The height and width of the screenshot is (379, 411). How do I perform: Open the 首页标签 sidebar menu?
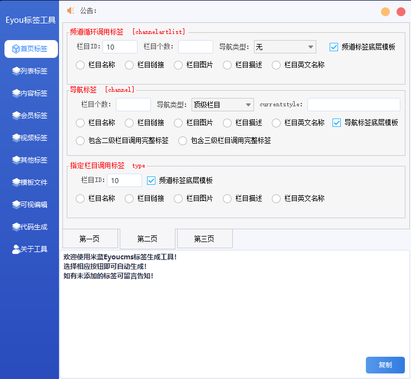click(x=31, y=49)
